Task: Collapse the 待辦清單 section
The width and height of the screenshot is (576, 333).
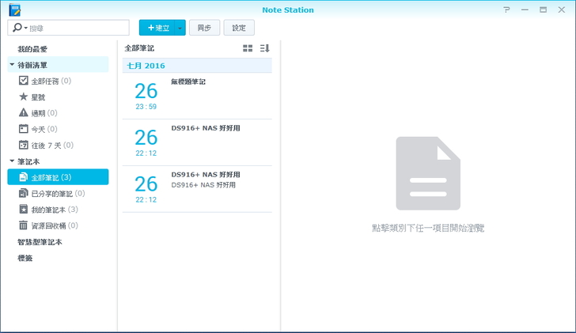Action: (12, 65)
